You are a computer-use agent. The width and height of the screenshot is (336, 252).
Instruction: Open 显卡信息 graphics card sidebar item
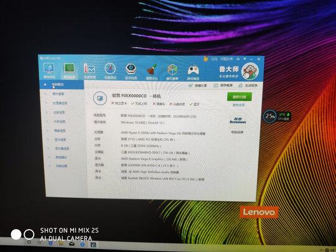60,139
